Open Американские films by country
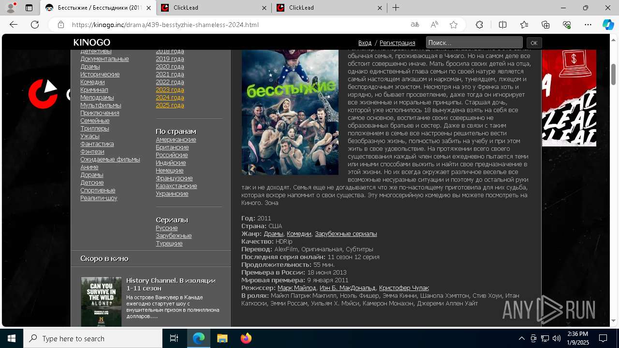This screenshot has width=619, height=348. (176, 140)
